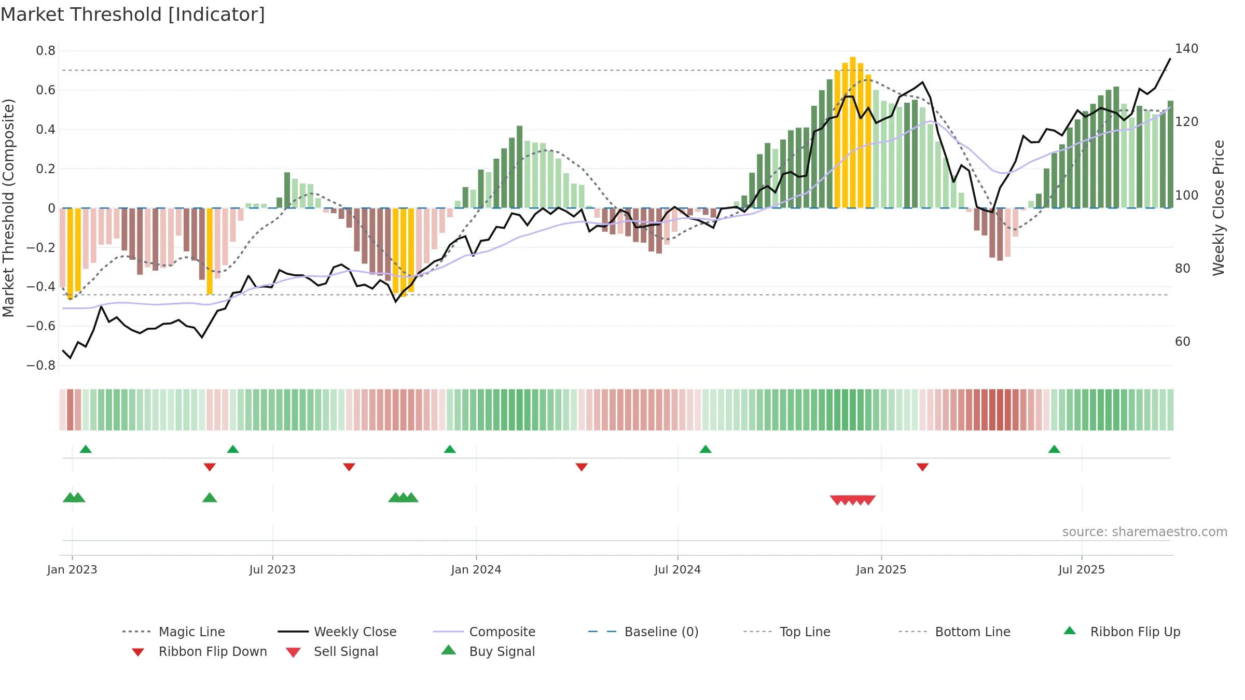
Task: Click the Ribbon Flip Down marker in May 2023
Action: pyautogui.click(x=210, y=467)
